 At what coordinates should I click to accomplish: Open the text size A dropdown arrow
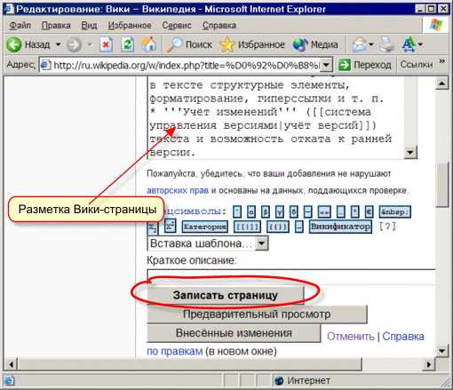(420, 44)
